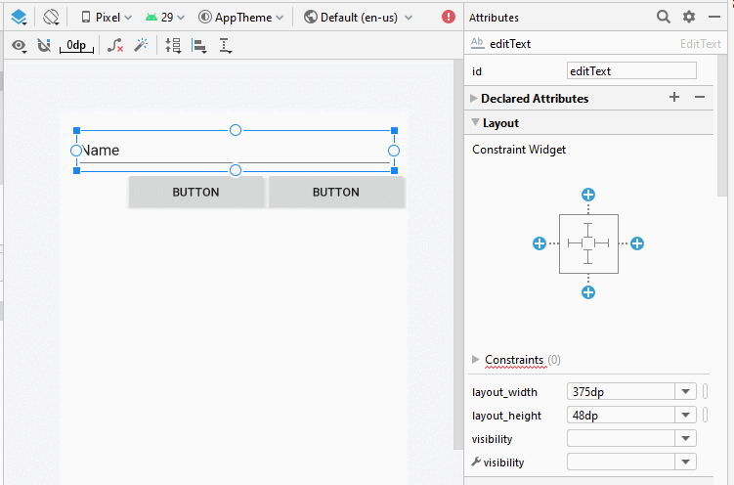Toggle the autoconnect magnet icon
This screenshot has width=734, height=485.
44,45
